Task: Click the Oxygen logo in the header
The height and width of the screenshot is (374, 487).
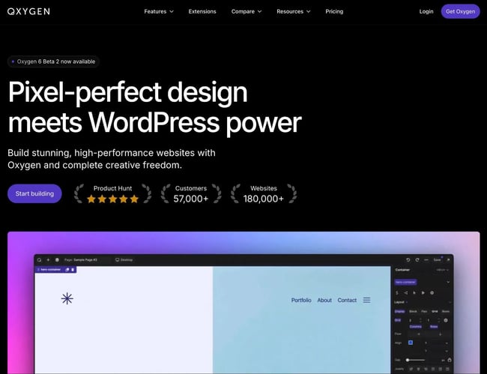Action: [x=28, y=11]
